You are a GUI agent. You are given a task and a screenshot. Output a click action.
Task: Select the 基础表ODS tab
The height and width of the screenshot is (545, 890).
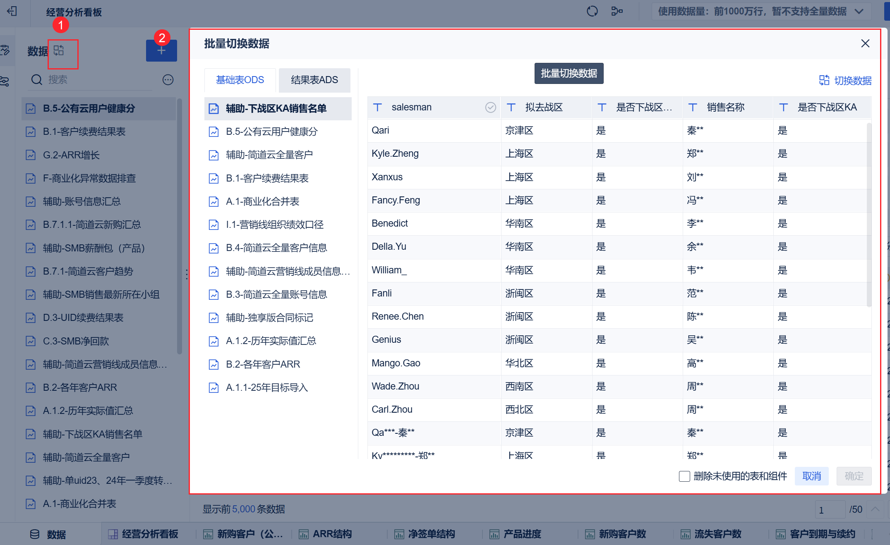point(240,80)
